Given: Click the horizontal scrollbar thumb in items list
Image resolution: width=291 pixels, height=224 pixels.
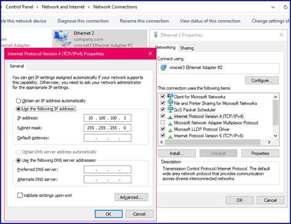Looking at the screenshot, I should tap(212, 142).
